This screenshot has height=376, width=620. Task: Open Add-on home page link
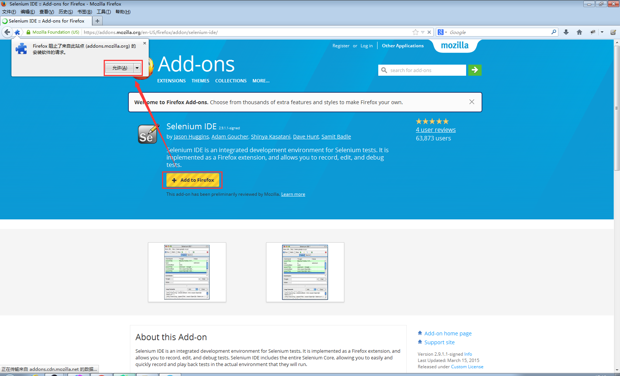click(448, 334)
